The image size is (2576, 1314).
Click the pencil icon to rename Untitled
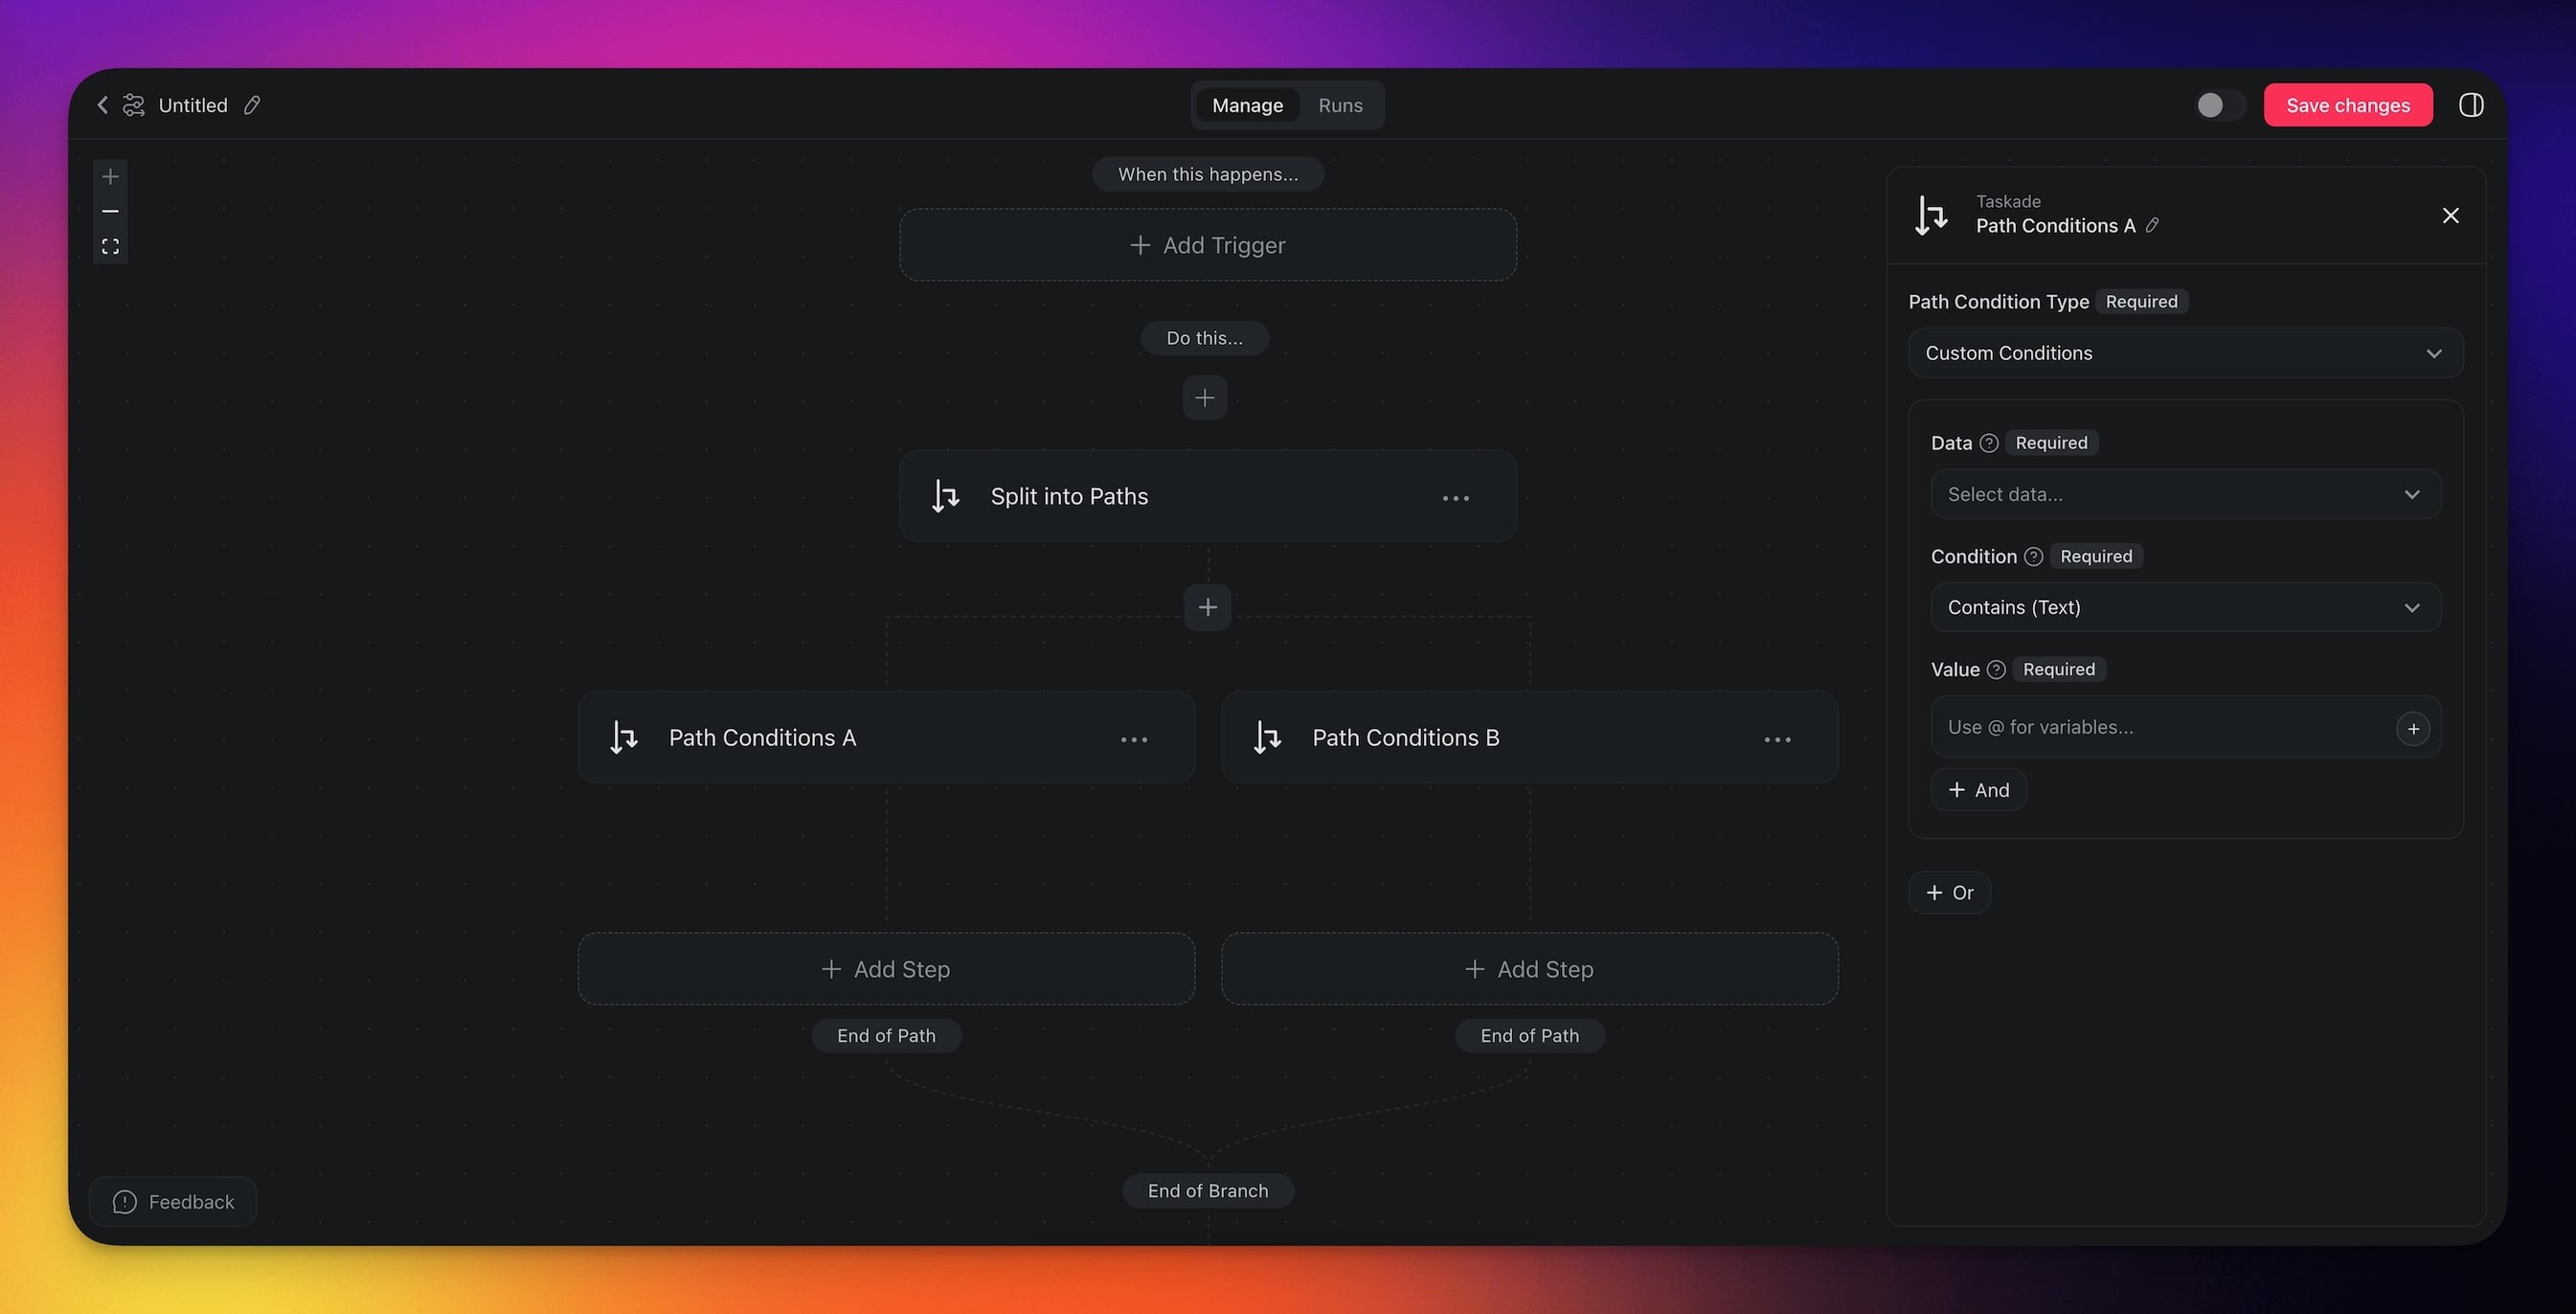pos(252,105)
